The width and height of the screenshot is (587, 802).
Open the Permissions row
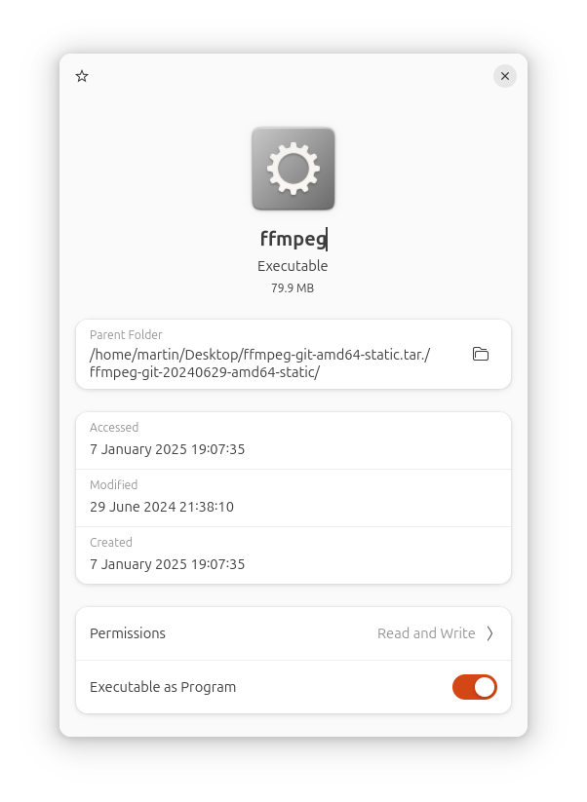tap(293, 633)
